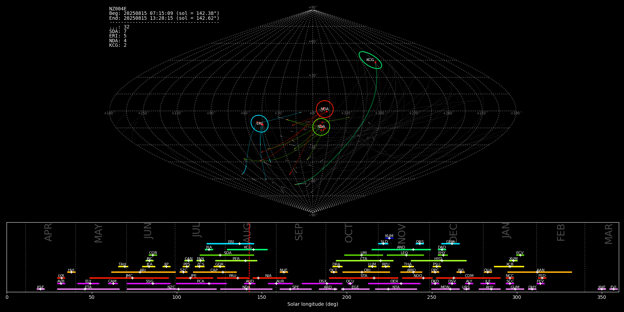
Task: Click the green KCG bar in timeline
Action: point(247,250)
